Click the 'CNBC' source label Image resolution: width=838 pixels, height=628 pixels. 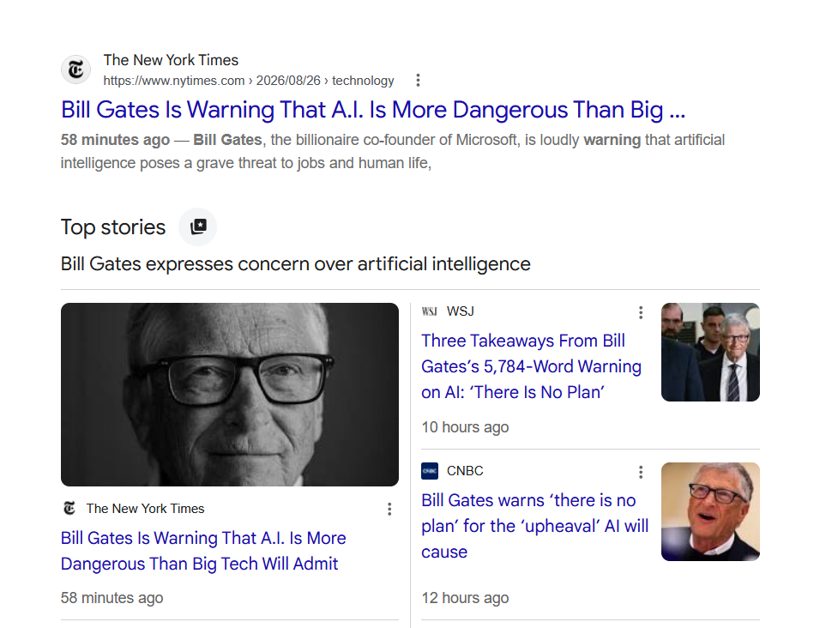(x=465, y=471)
